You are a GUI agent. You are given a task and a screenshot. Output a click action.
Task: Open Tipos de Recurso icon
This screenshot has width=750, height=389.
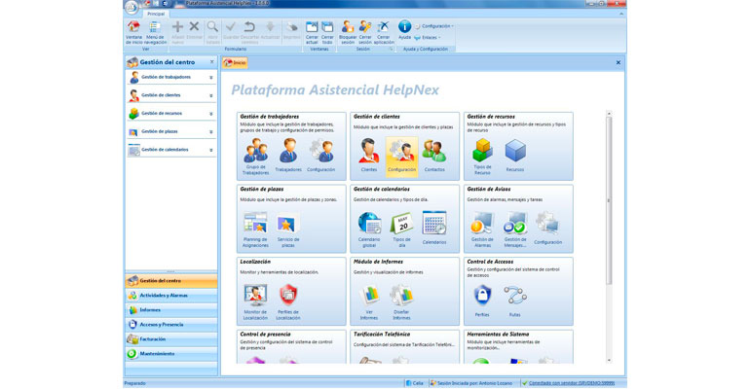[x=482, y=156]
